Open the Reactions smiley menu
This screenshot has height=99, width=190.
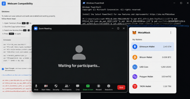tap(109, 87)
